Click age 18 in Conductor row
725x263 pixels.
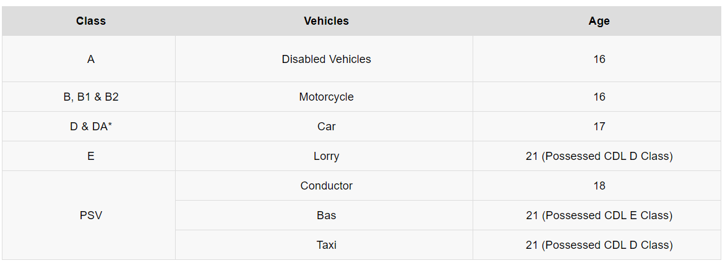click(599, 186)
